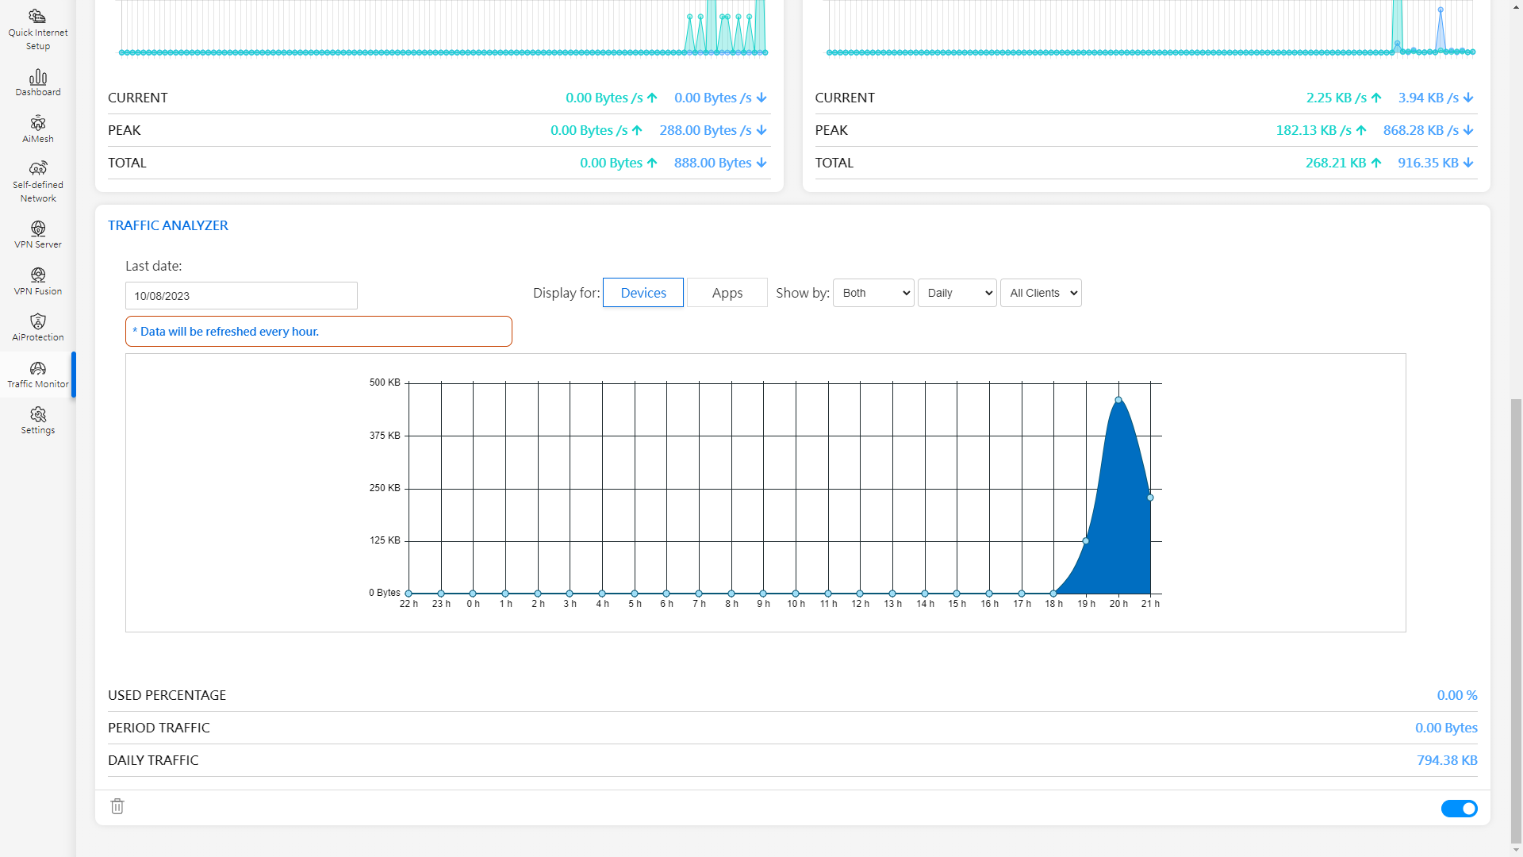This screenshot has width=1523, height=857.
Task: Expand the Both direction dropdown
Action: pyautogui.click(x=873, y=293)
